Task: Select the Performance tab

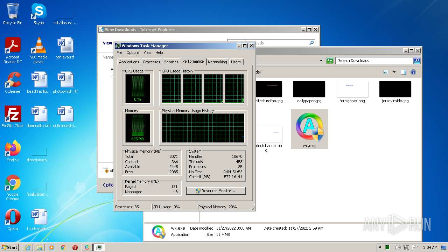Action: pos(193,61)
